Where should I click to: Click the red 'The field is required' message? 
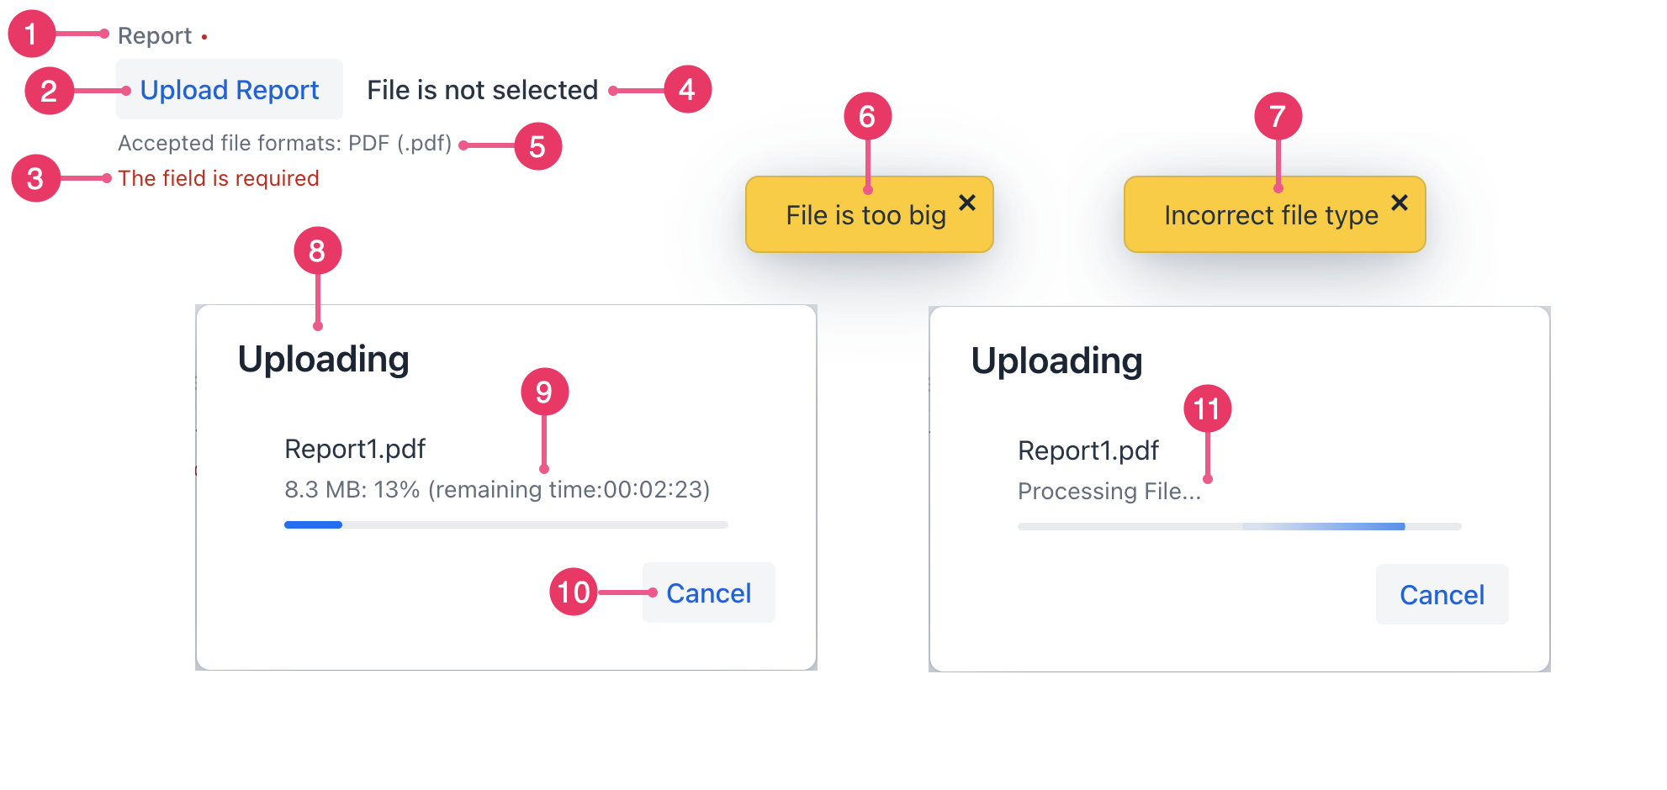pos(219,178)
